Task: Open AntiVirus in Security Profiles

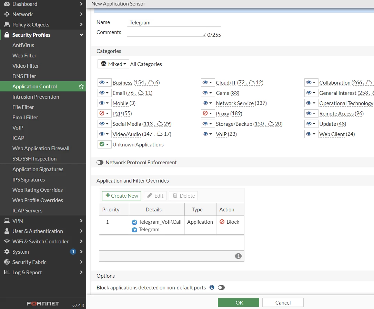Action: 23,45
